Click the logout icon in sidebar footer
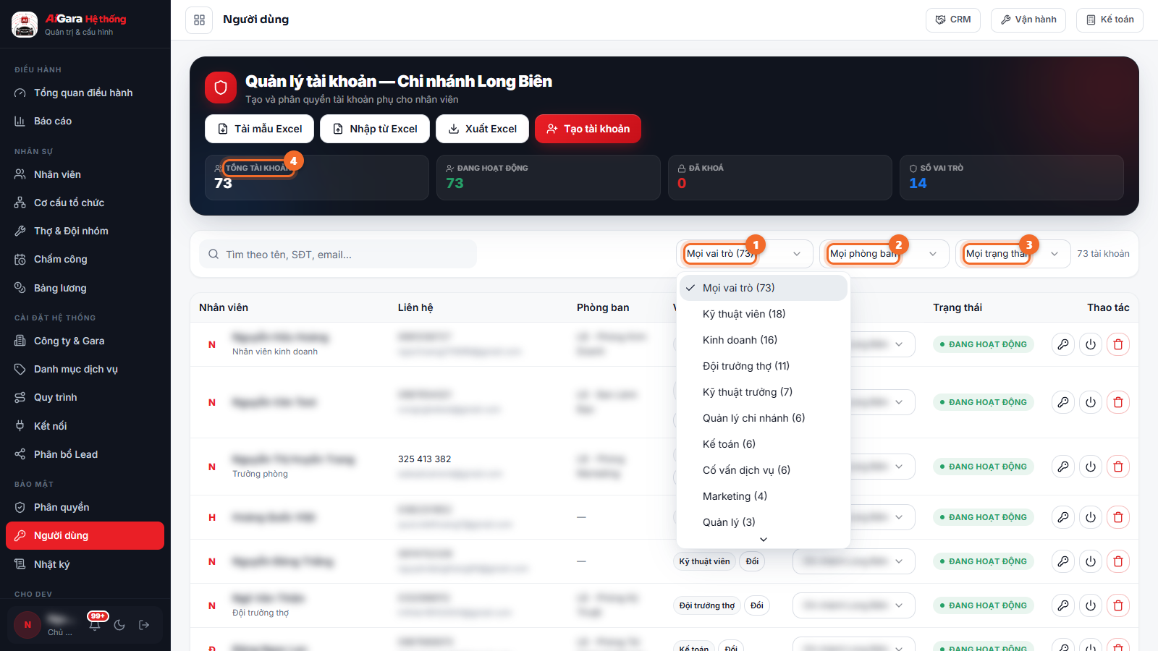The image size is (1158, 651). click(x=144, y=625)
